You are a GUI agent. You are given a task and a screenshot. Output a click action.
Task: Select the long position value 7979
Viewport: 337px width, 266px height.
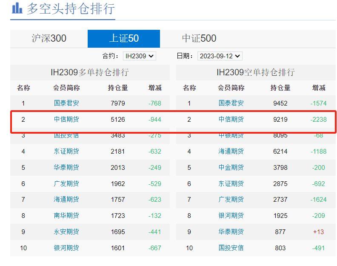[118, 103]
